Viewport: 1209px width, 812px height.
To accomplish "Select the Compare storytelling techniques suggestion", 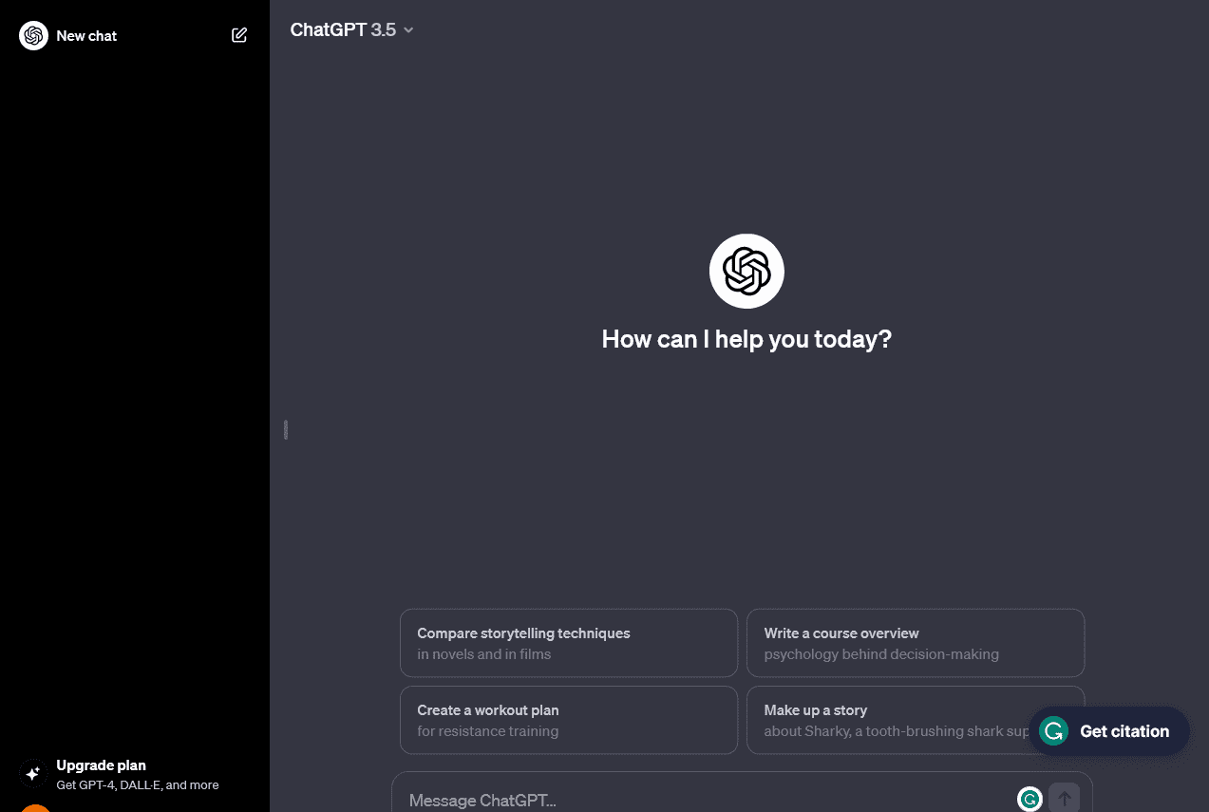I will pyautogui.click(x=568, y=643).
